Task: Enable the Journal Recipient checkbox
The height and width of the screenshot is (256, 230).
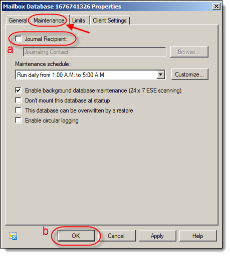Action: [x=18, y=39]
